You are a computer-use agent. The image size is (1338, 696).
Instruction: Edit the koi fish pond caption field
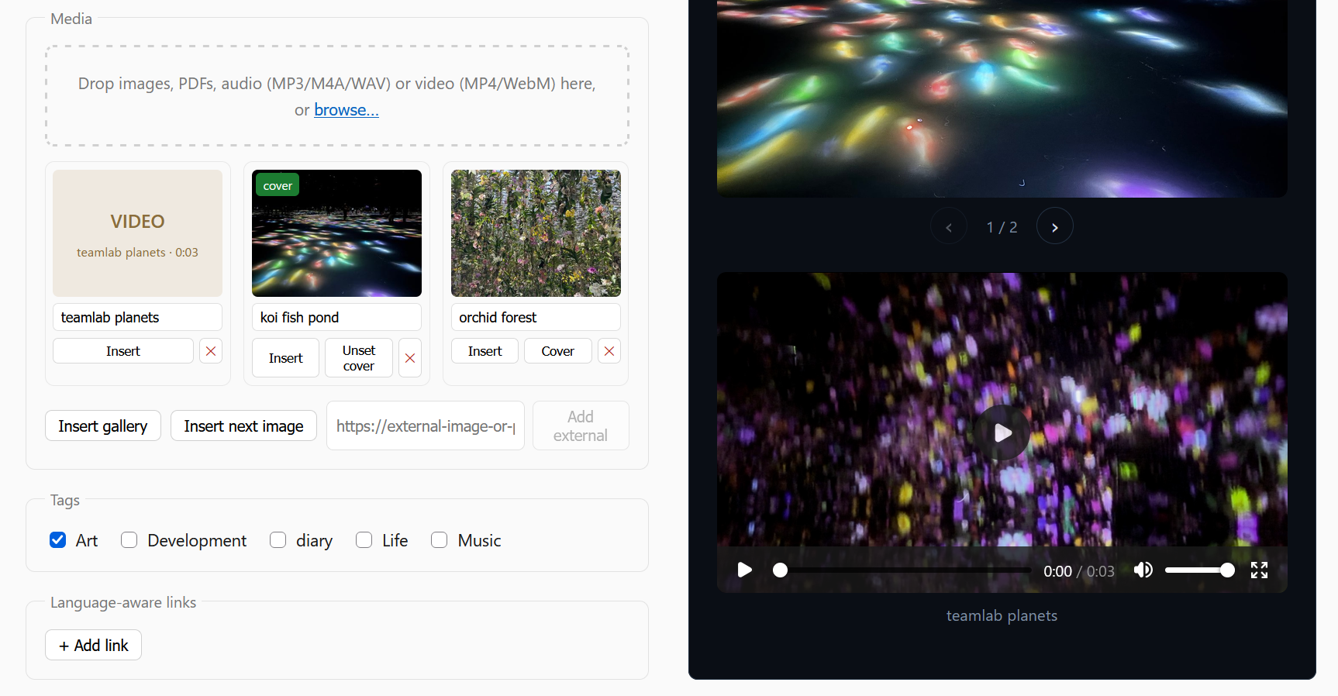tap(336, 317)
